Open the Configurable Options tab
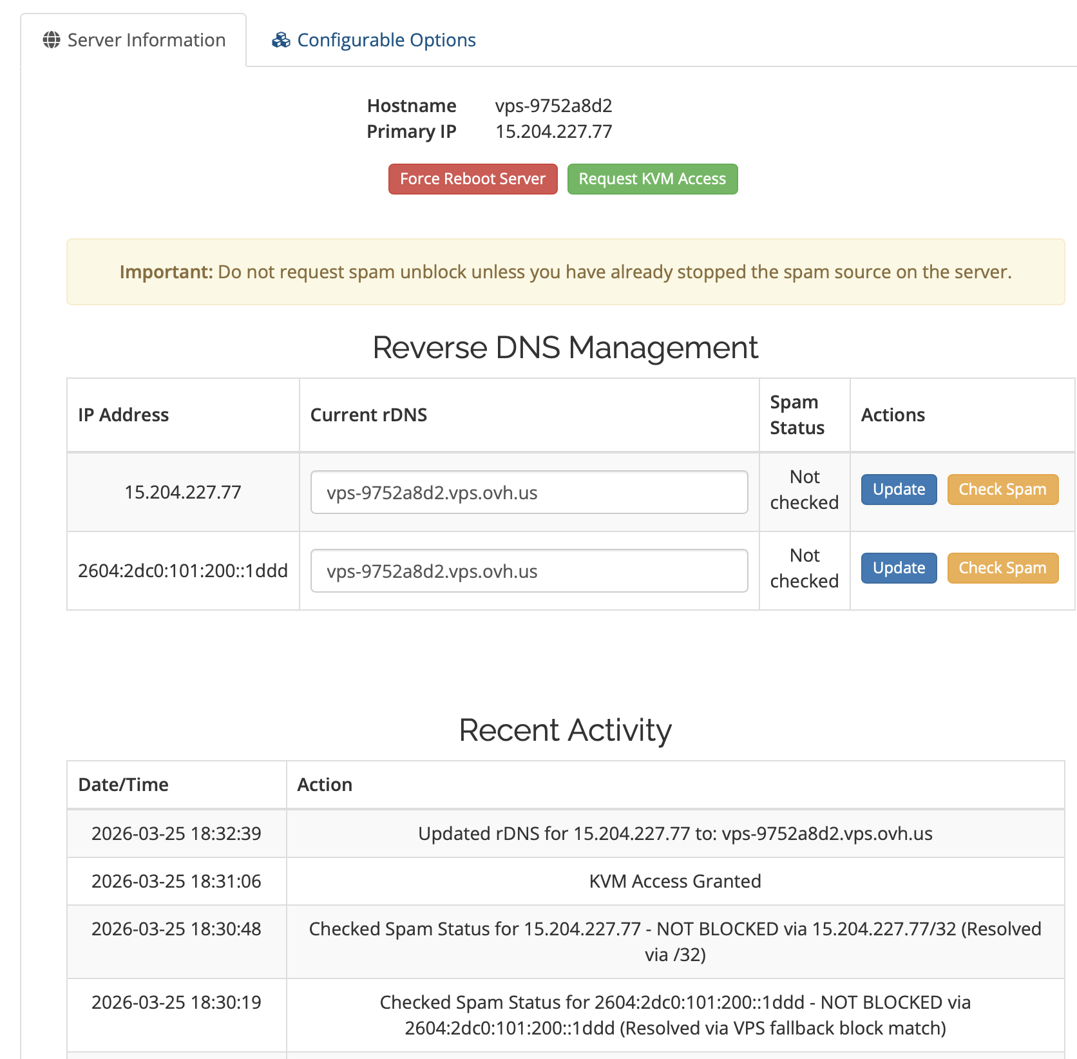This screenshot has width=1077, height=1059. pyautogui.click(x=386, y=40)
